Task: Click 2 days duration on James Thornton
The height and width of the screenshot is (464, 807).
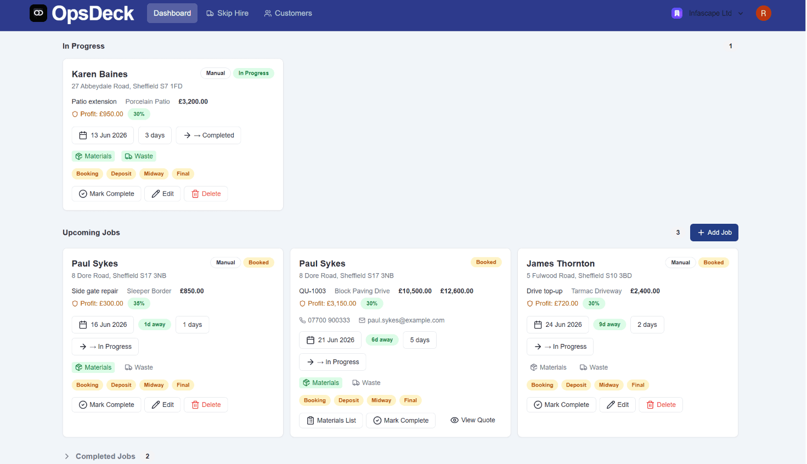Action: [x=647, y=325]
